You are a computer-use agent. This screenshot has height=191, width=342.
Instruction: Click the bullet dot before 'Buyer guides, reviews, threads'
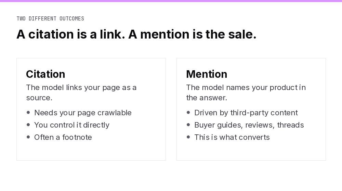188,124
